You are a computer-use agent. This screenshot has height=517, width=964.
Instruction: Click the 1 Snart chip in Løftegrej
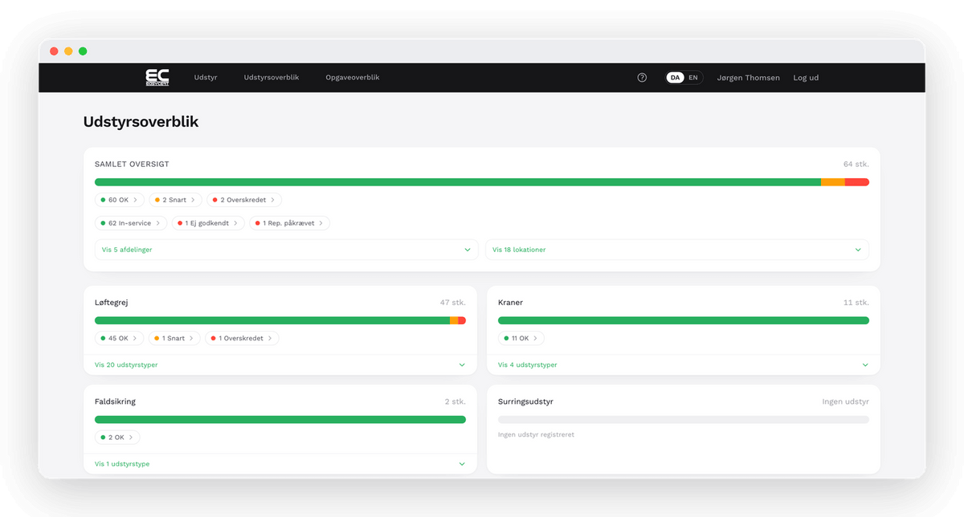coord(174,338)
